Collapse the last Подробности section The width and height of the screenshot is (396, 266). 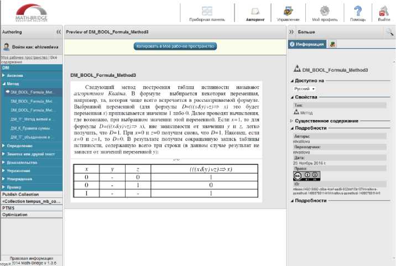pos(292,201)
